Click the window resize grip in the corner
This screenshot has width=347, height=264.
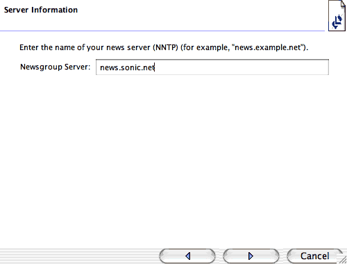tap(344, 261)
